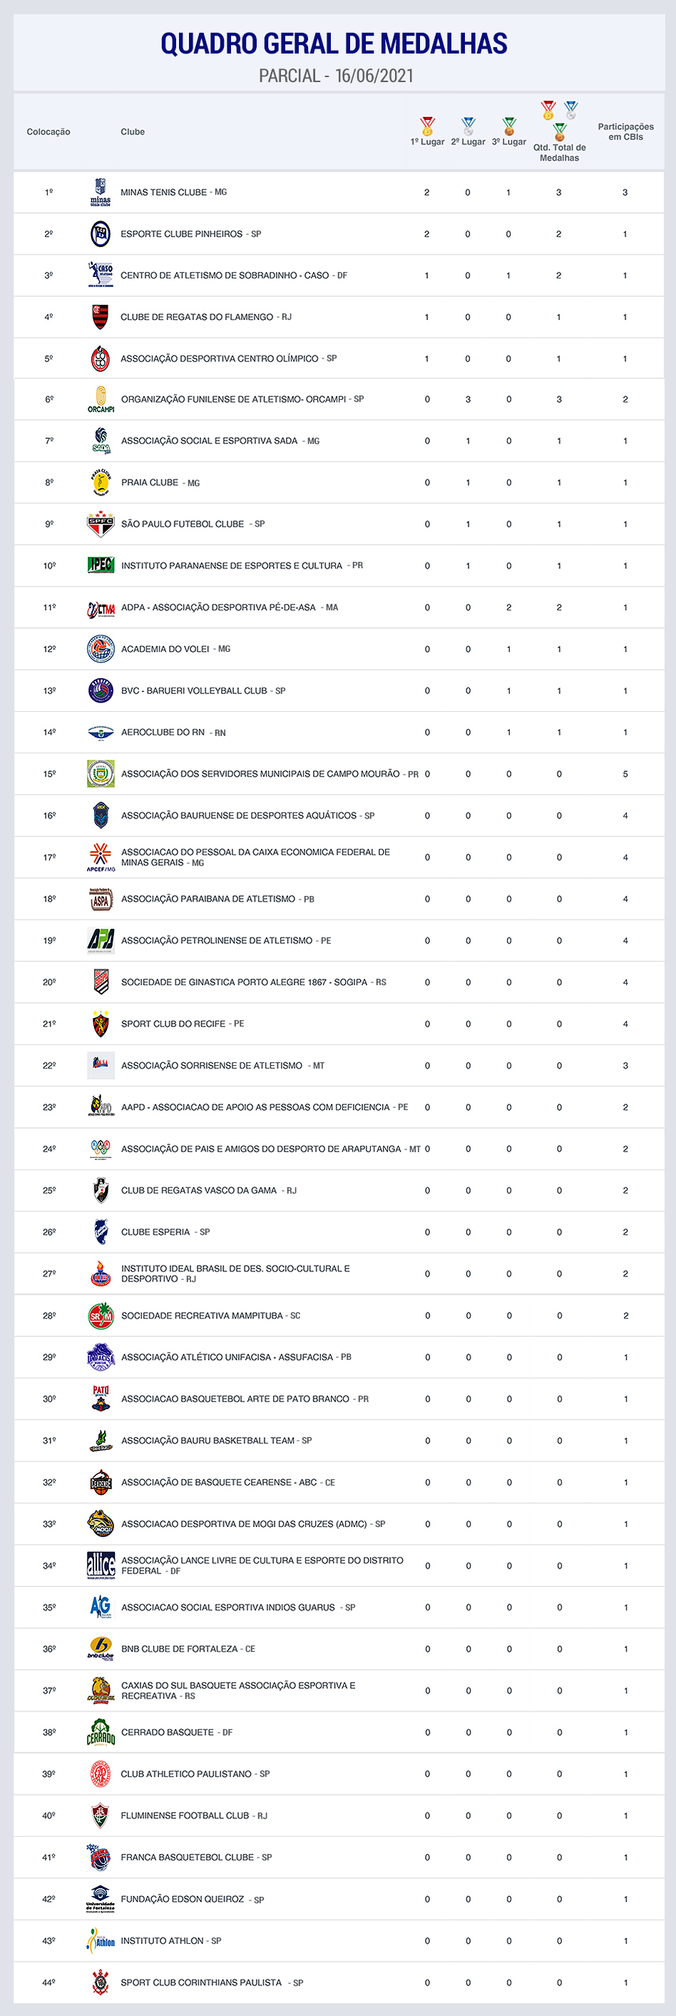Click the Colocação column header
This screenshot has height=2016, width=676.
pyautogui.click(x=48, y=132)
